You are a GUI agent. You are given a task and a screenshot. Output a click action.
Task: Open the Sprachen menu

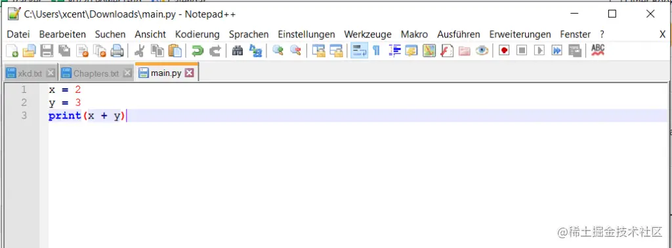click(x=249, y=34)
